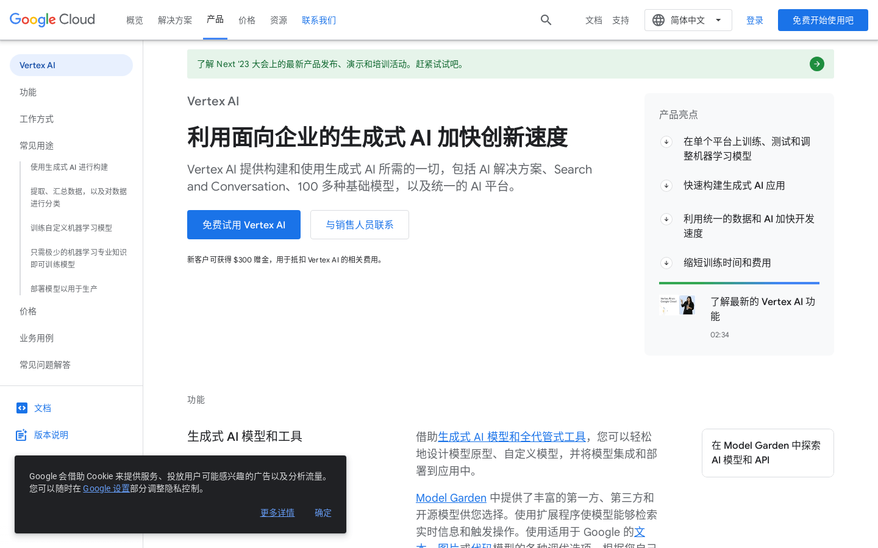Click 快速构建生成式 AI 应用 highlight
Viewport: 878px width, 548px height.
click(734, 185)
